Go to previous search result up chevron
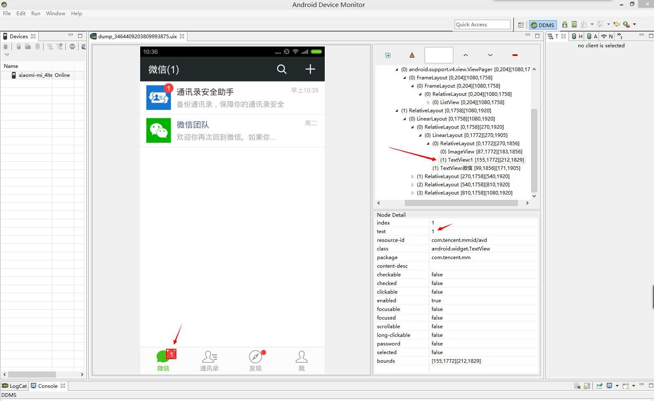This screenshot has width=654, height=401. (x=465, y=55)
